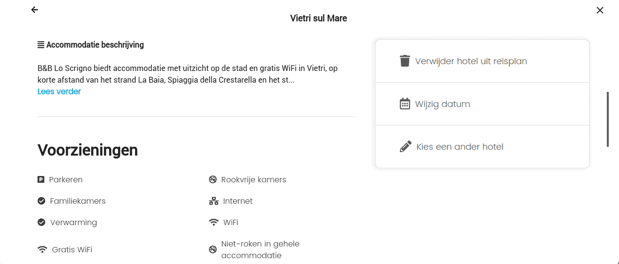Click the Familiekamers checkmark icon
619x264 pixels.
tap(41, 201)
